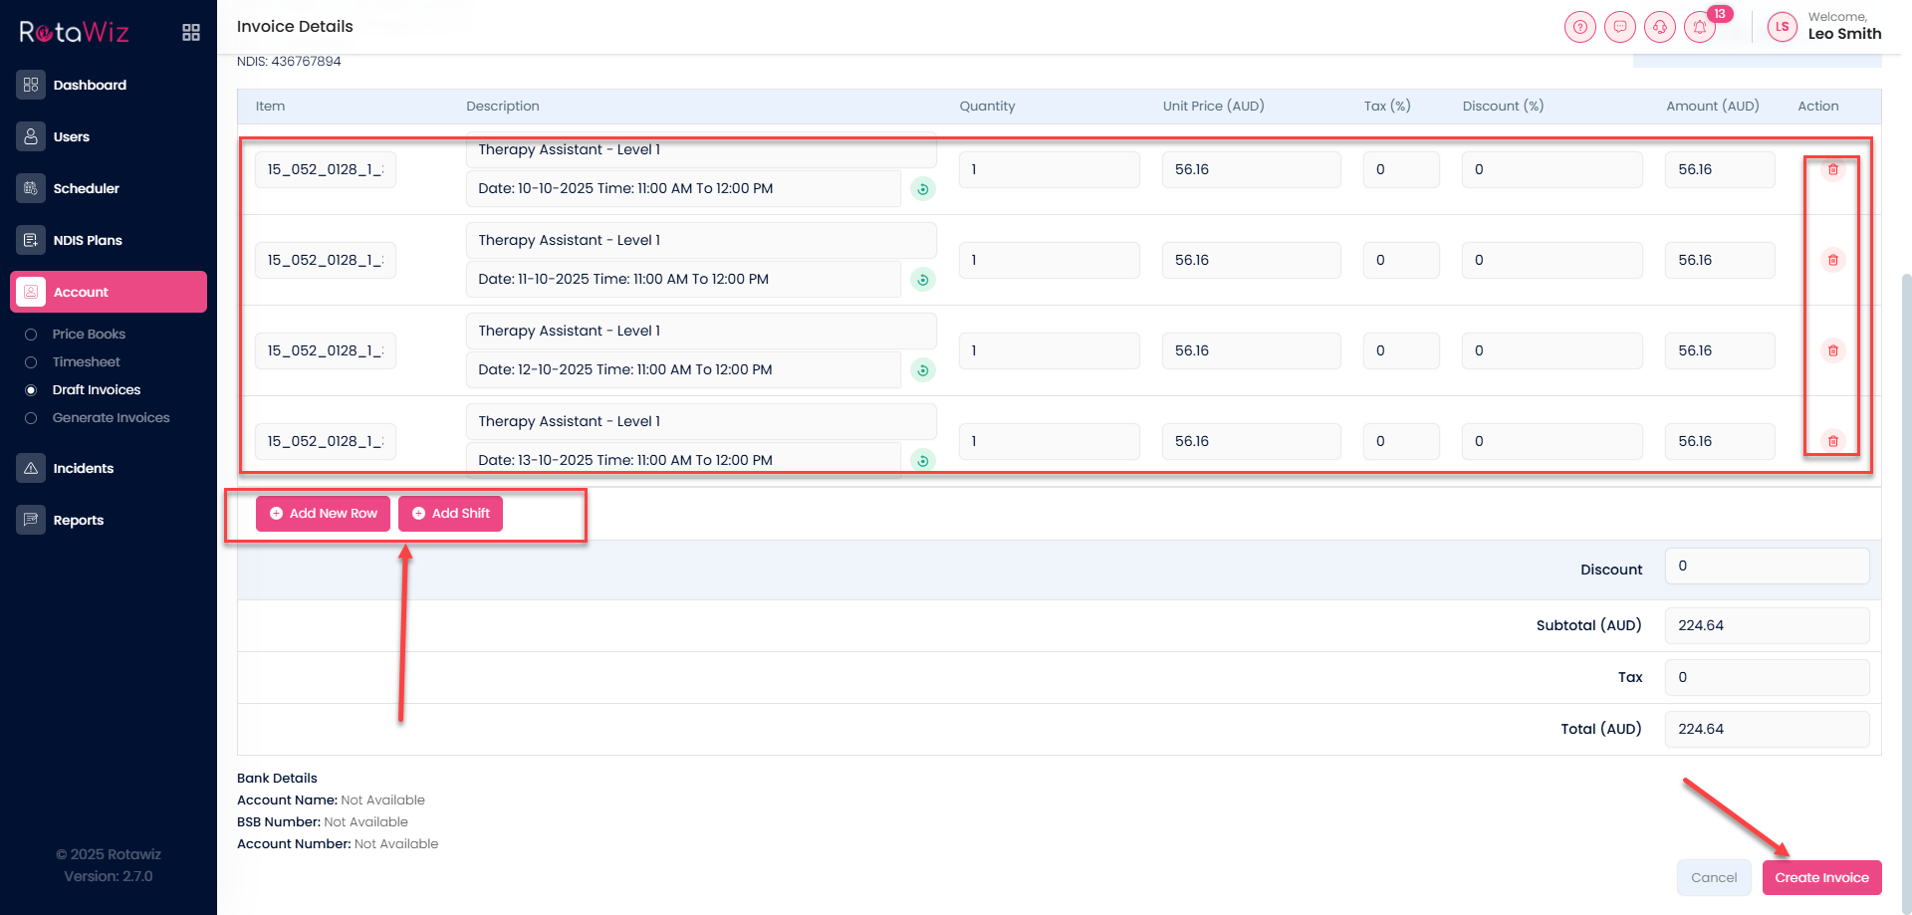Refresh the 11-10-2025 shift description
This screenshot has height=915, width=1912.
tap(923, 280)
